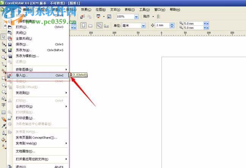The image size is (246, 168).
Task: Select the Interactive Fill tool
Action: pyautogui.click(x=3, y=146)
